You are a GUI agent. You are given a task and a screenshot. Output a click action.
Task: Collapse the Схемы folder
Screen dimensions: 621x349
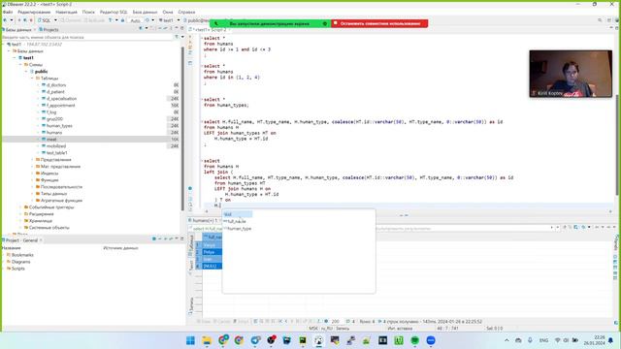click(20, 65)
